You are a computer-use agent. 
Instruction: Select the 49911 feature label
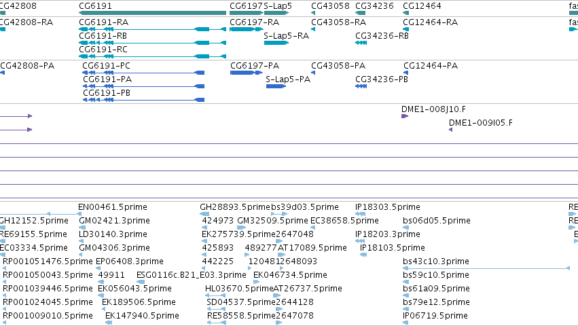pos(111,275)
